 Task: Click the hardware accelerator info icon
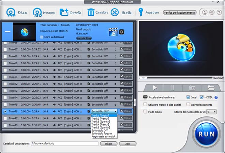[x=216, y=97]
